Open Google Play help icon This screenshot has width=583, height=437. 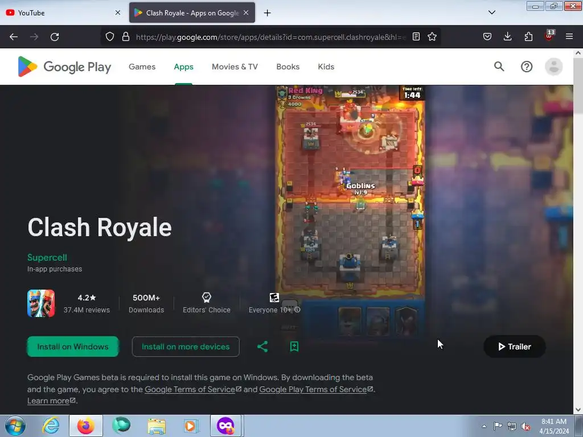pyautogui.click(x=527, y=67)
